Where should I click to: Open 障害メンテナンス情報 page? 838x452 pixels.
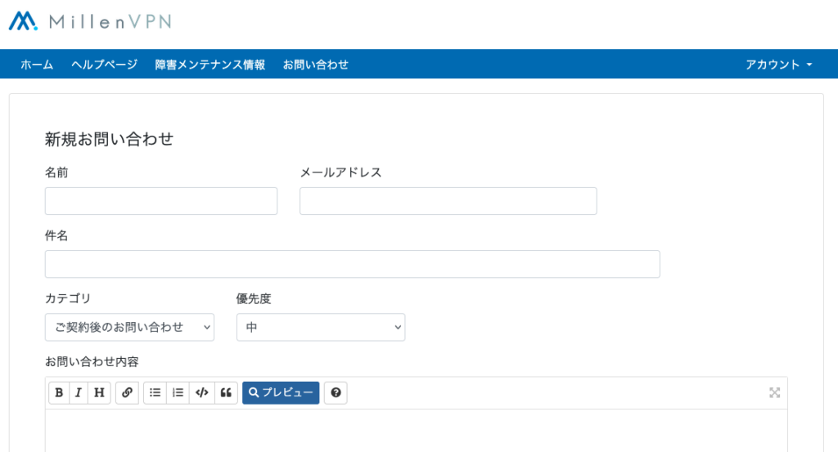point(210,65)
